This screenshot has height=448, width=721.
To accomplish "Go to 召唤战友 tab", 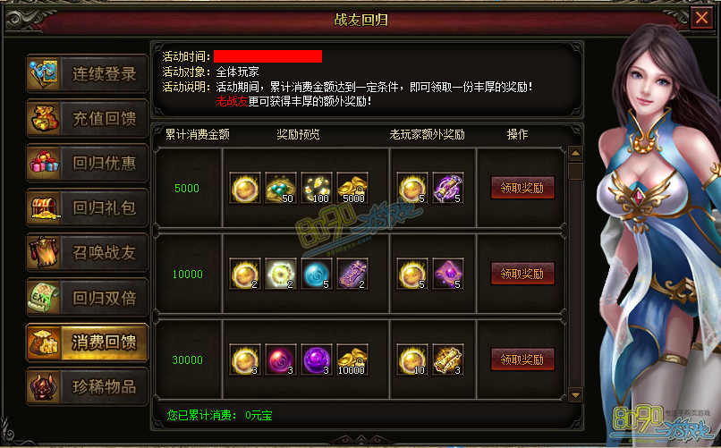I will tap(88, 252).
